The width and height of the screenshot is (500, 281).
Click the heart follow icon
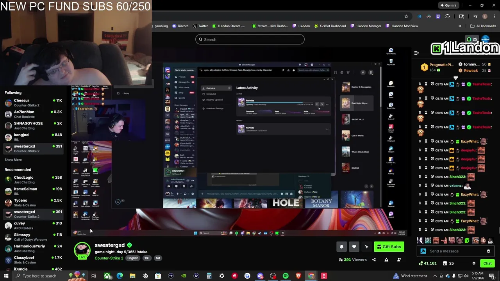point(354,247)
